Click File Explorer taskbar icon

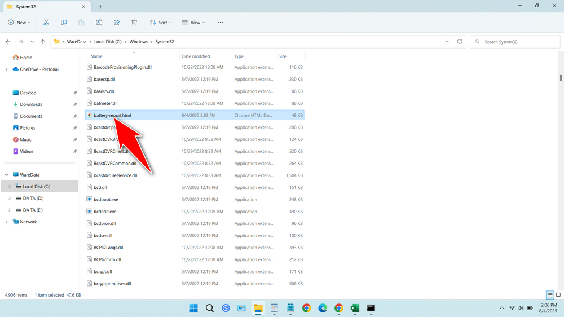click(x=258, y=309)
